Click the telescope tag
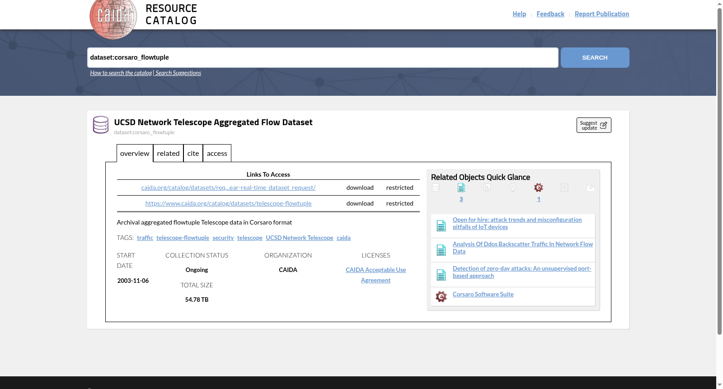The width and height of the screenshot is (723, 389). pyautogui.click(x=250, y=238)
